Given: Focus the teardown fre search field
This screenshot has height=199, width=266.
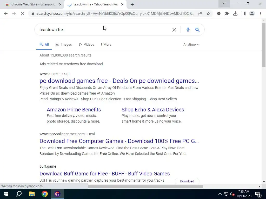Looking at the screenshot, I should pyautogui.click(x=103, y=30).
